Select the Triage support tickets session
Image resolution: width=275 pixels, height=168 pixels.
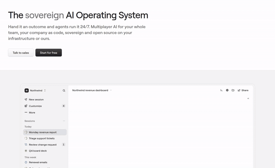45,138
